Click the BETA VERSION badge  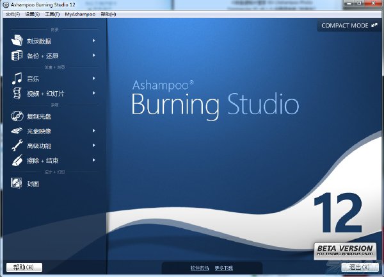coord(345,251)
